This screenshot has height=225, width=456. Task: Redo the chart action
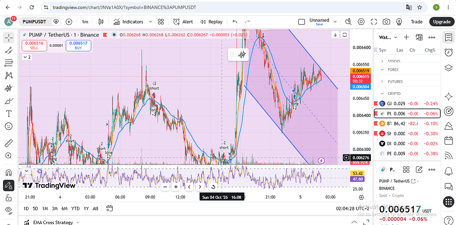pos(248,22)
